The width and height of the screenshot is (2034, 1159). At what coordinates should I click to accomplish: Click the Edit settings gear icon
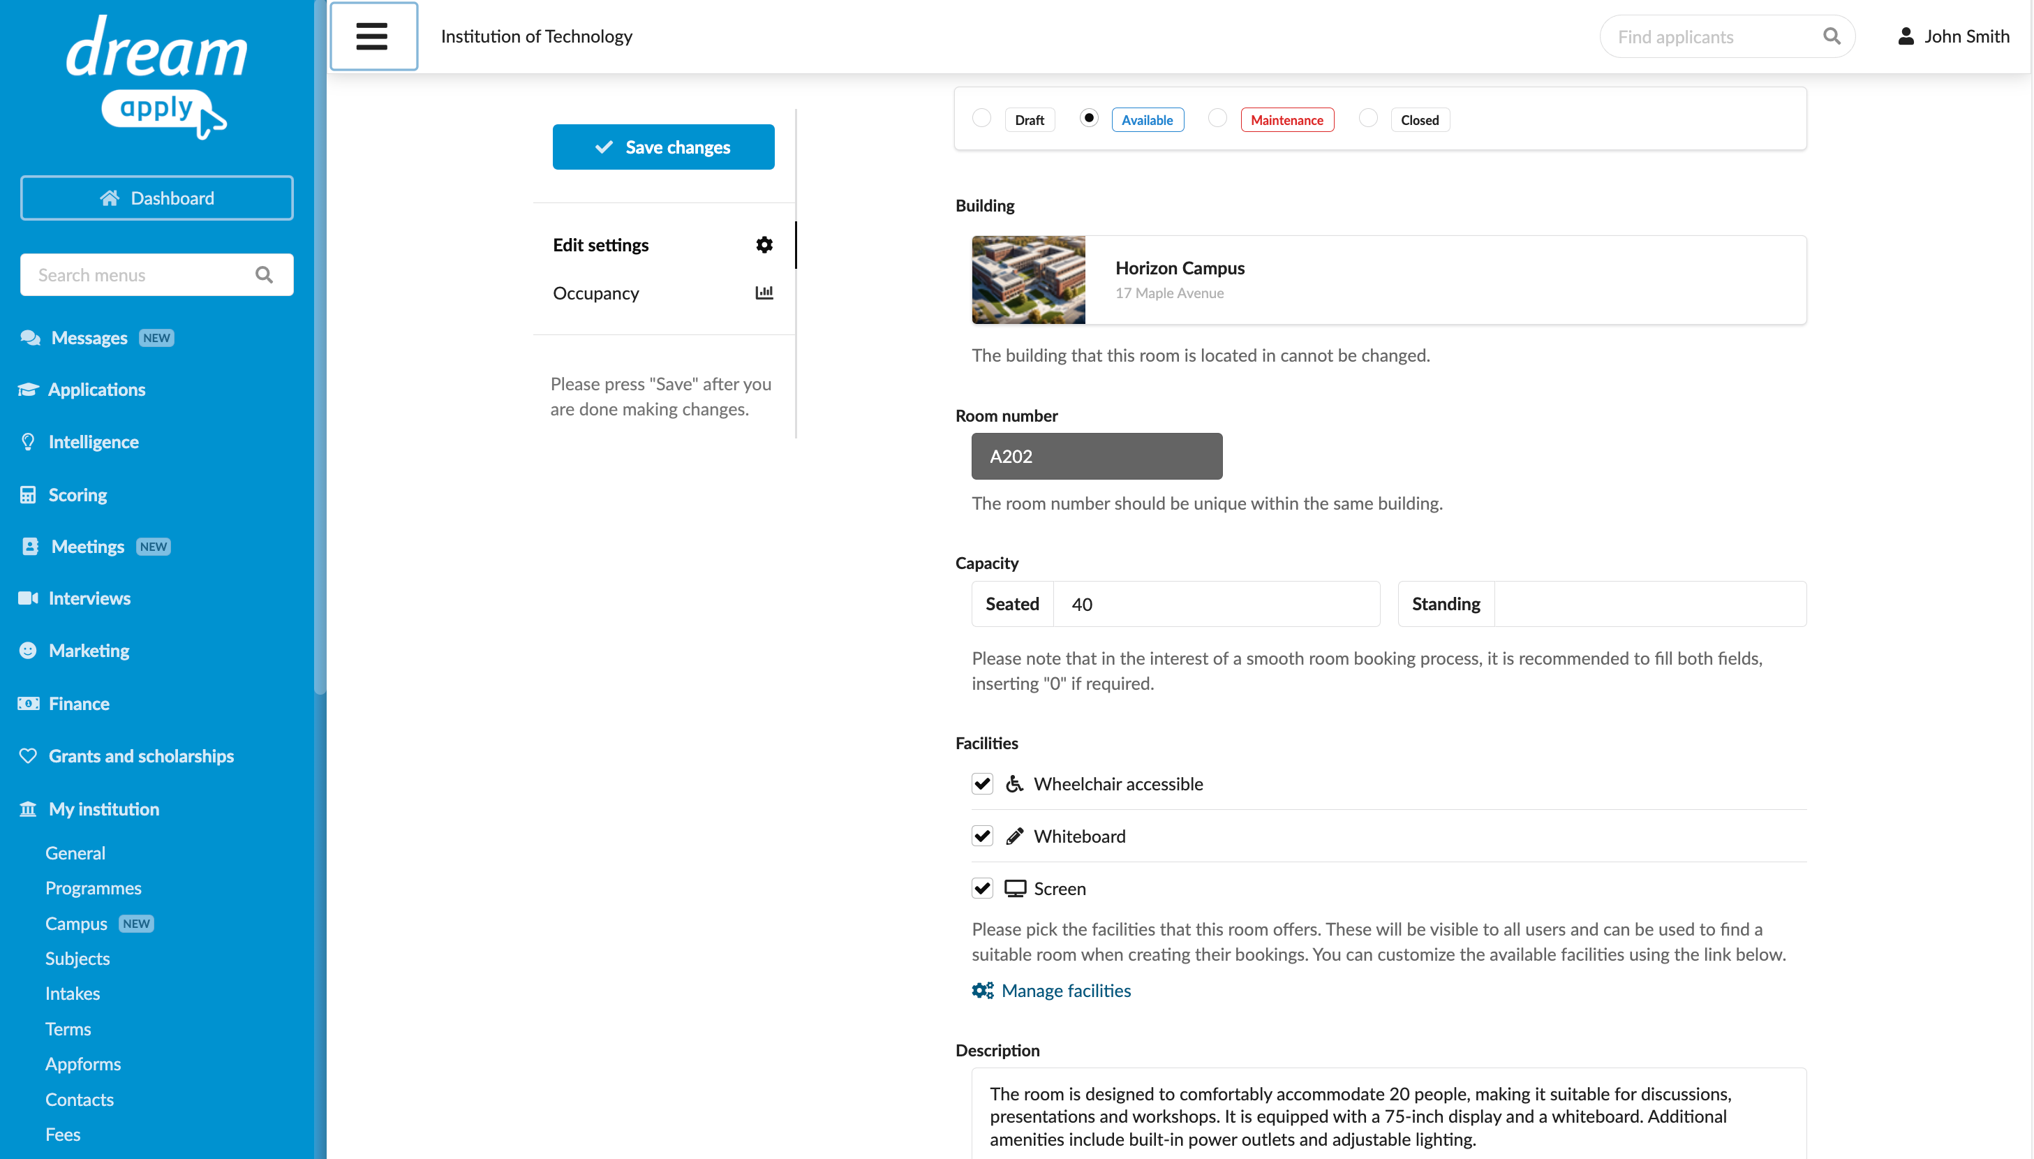point(764,245)
